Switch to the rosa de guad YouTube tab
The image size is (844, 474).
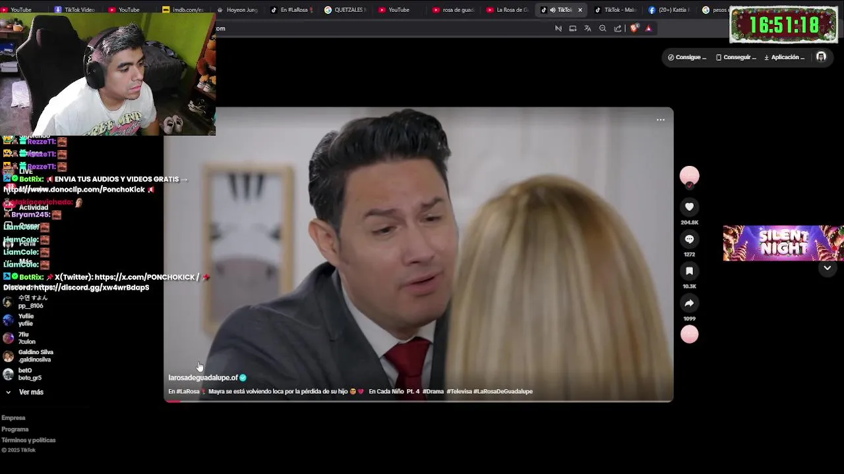click(452, 10)
